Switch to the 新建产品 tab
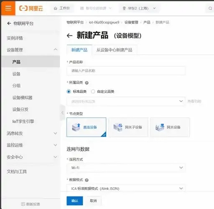214x209 pixels. click(79, 50)
